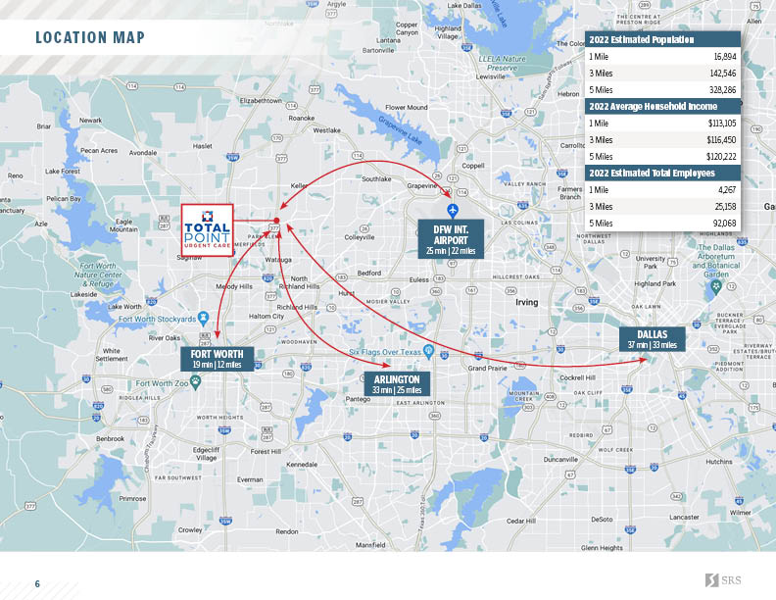The image size is (776, 600).
Task: Click the Grapevine Lake label
Action: coord(401,130)
